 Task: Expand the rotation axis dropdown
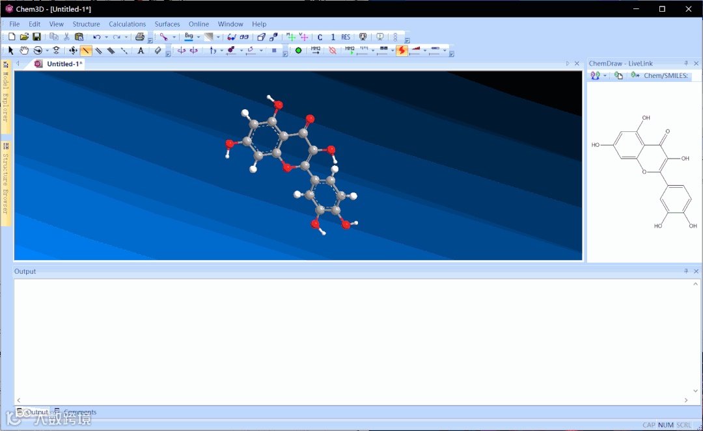point(221,51)
